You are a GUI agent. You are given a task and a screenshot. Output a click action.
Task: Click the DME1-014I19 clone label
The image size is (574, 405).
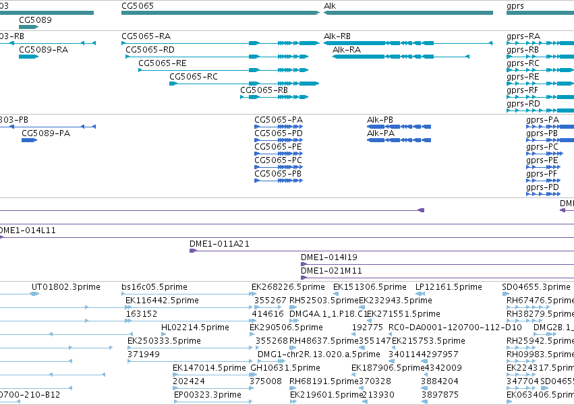point(329,257)
